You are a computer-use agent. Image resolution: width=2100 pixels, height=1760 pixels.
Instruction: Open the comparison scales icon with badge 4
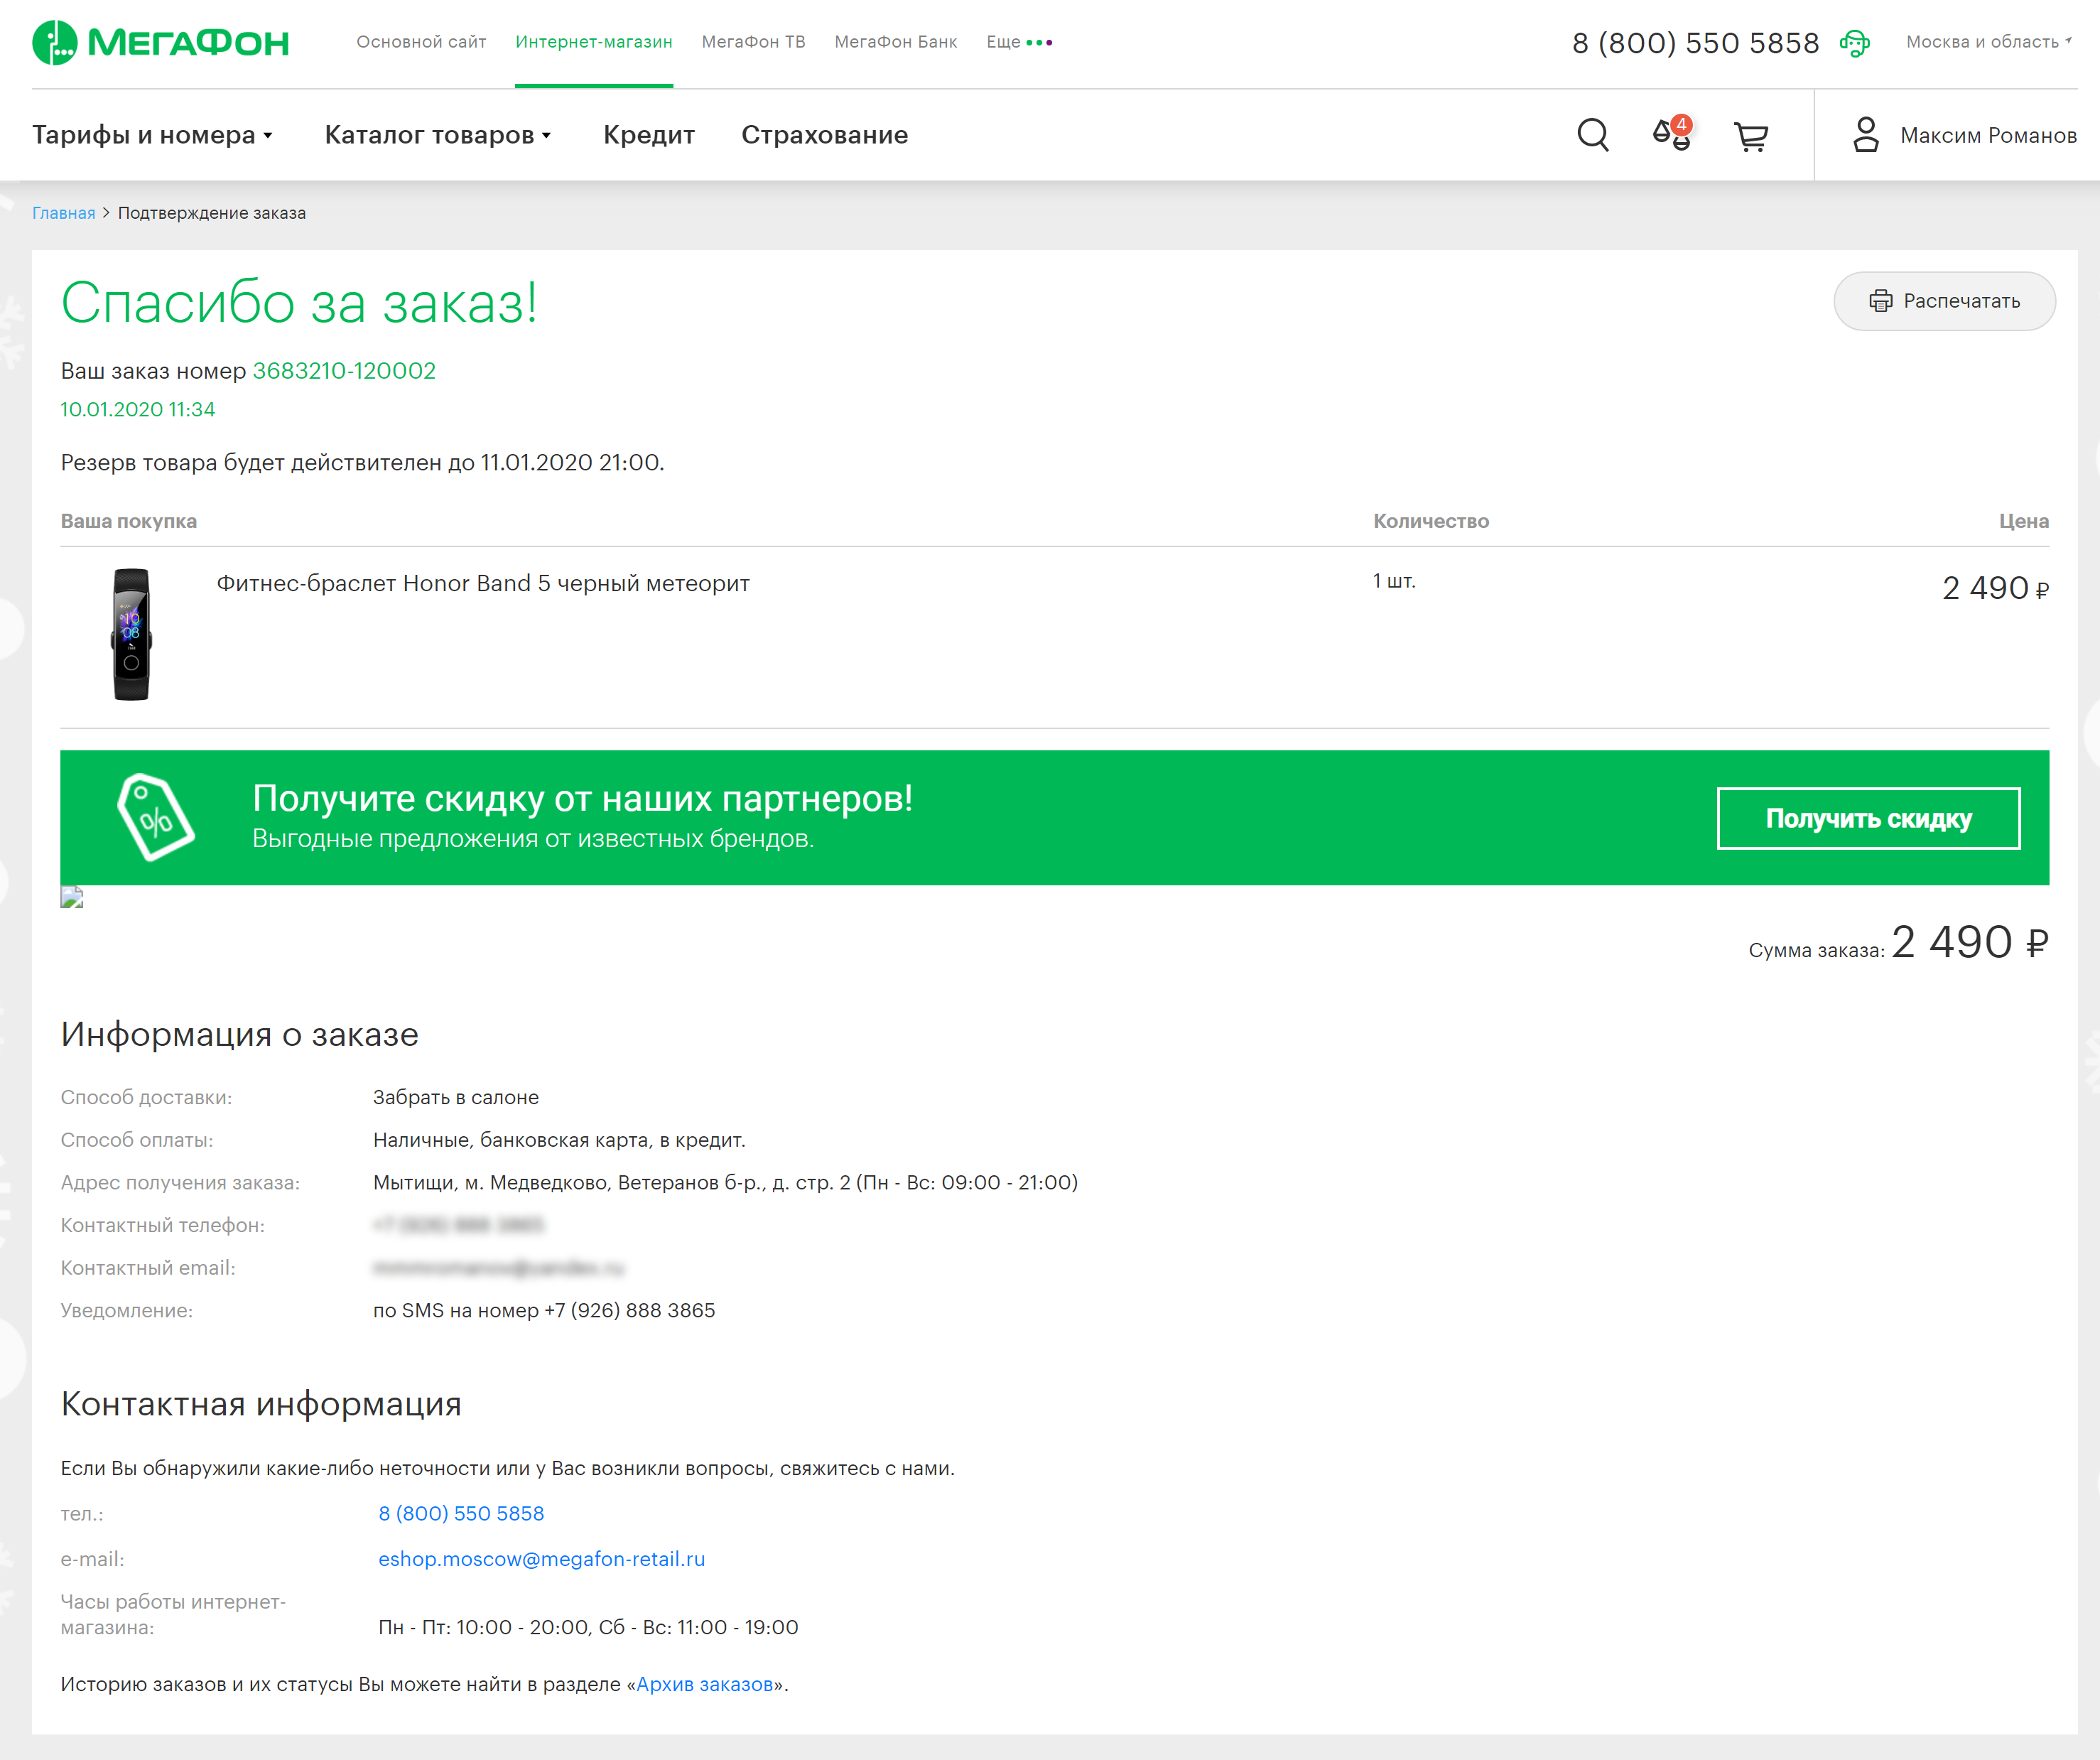point(1672,134)
